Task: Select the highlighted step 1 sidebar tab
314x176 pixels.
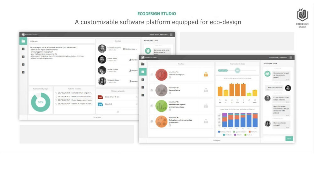Action: 143,72
